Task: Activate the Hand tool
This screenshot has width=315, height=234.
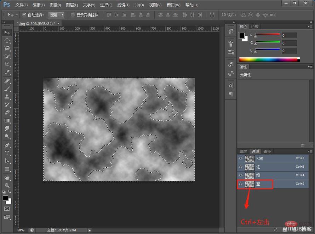Action: coord(7,177)
